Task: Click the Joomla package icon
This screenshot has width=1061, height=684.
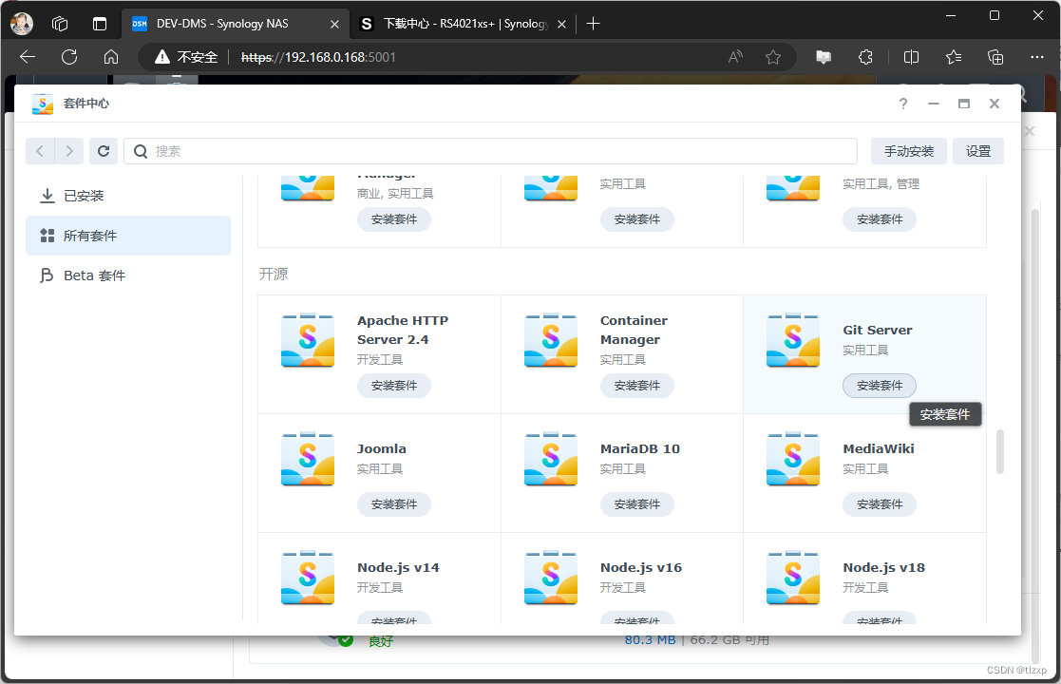Action: tap(307, 459)
